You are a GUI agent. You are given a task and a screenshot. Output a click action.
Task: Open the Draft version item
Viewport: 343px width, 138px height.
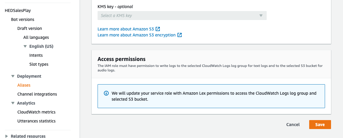point(30,28)
